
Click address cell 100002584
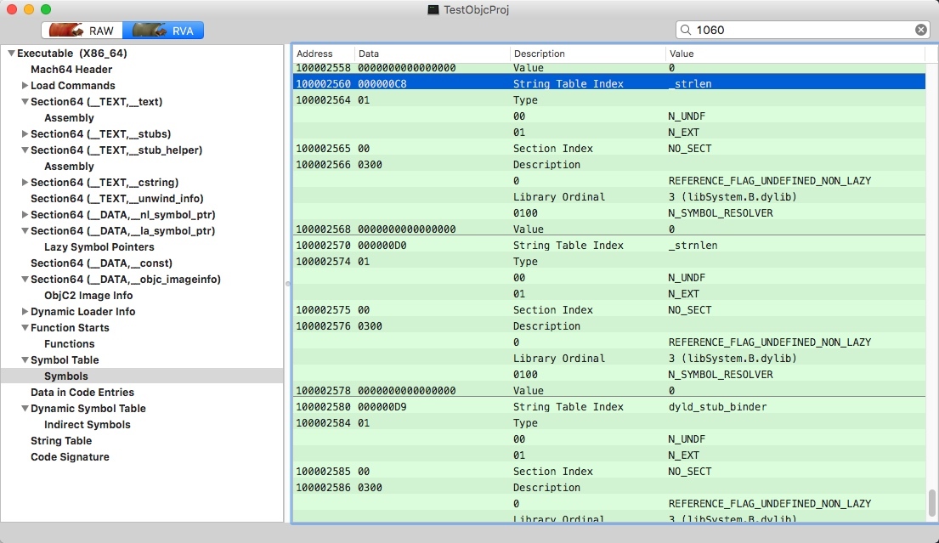click(x=324, y=423)
